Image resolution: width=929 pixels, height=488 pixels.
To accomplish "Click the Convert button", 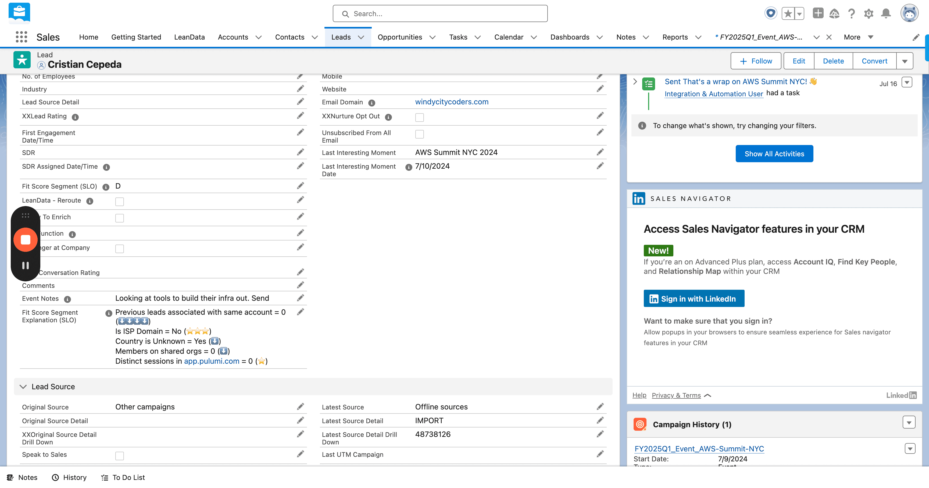I will (874, 61).
